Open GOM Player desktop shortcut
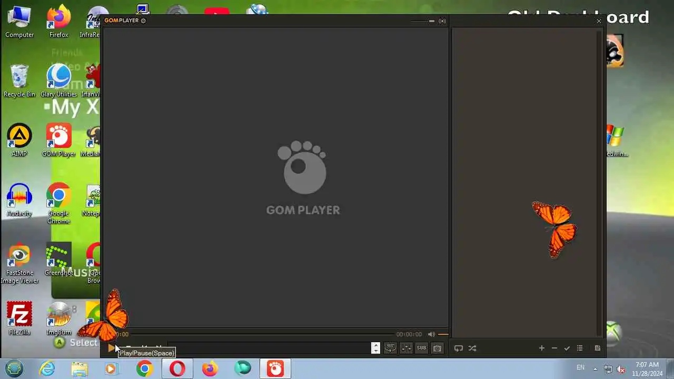The height and width of the screenshot is (379, 674). pyautogui.click(x=58, y=141)
